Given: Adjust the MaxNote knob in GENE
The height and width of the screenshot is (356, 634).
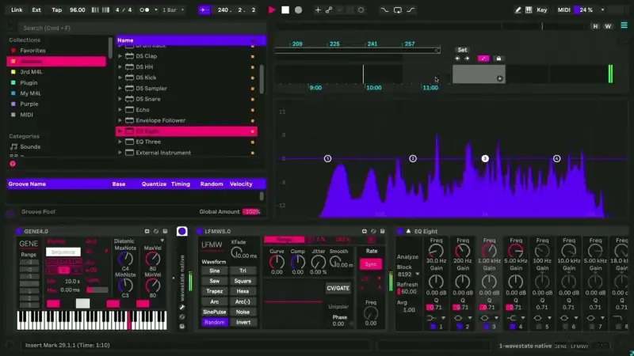Looking at the screenshot, I should [x=125, y=259].
